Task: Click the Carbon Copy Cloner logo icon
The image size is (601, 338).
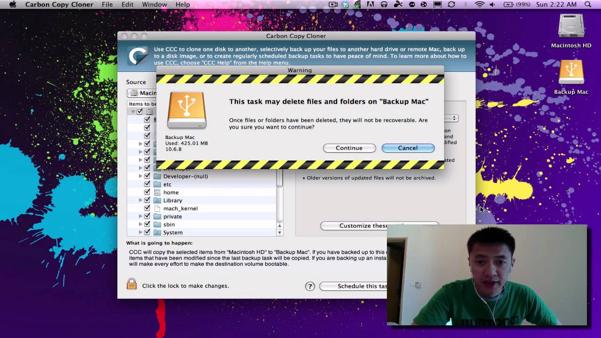Action: [x=138, y=56]
